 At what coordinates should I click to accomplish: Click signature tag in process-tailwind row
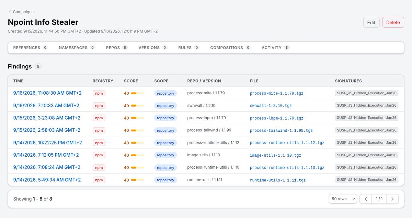coord(367,130)
